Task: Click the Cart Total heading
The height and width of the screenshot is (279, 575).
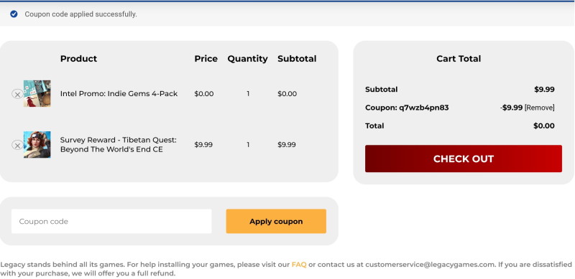Action: [459, 59]
